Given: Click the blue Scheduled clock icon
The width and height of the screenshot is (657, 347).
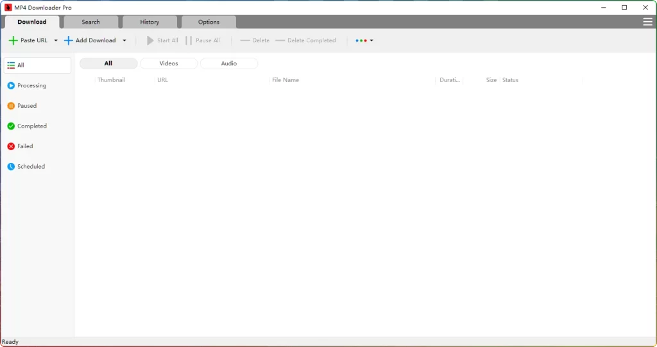Looking at the screenshot, I should click(x=11, y=166).
